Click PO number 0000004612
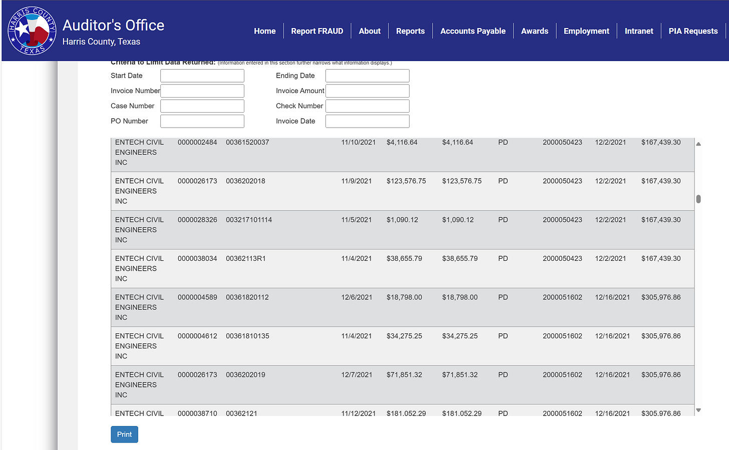The width and height of the screenshot is (729, 450). point(197,336)
